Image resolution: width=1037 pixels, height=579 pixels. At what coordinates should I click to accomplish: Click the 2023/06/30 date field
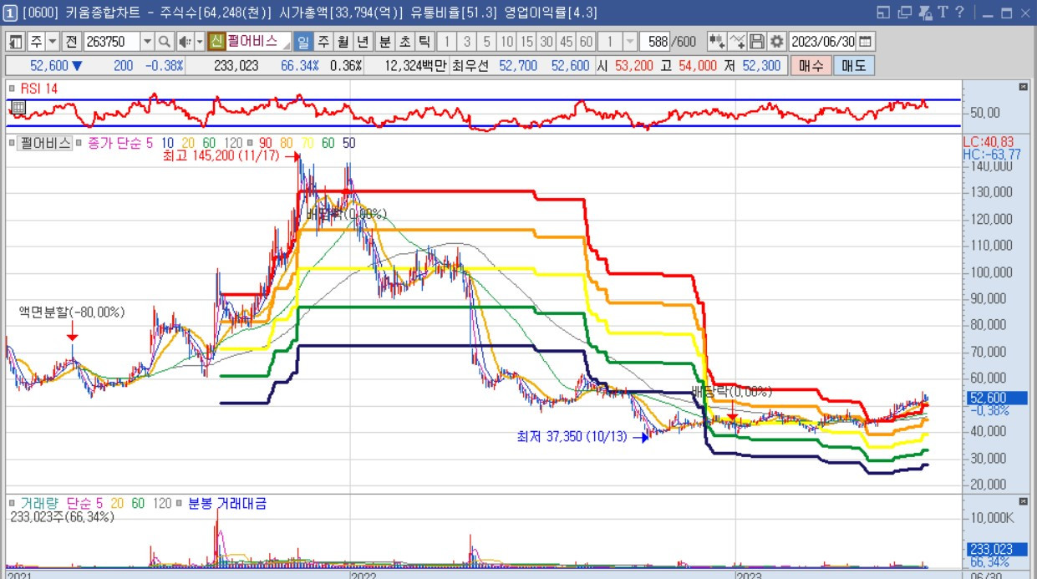click(822, 42)
